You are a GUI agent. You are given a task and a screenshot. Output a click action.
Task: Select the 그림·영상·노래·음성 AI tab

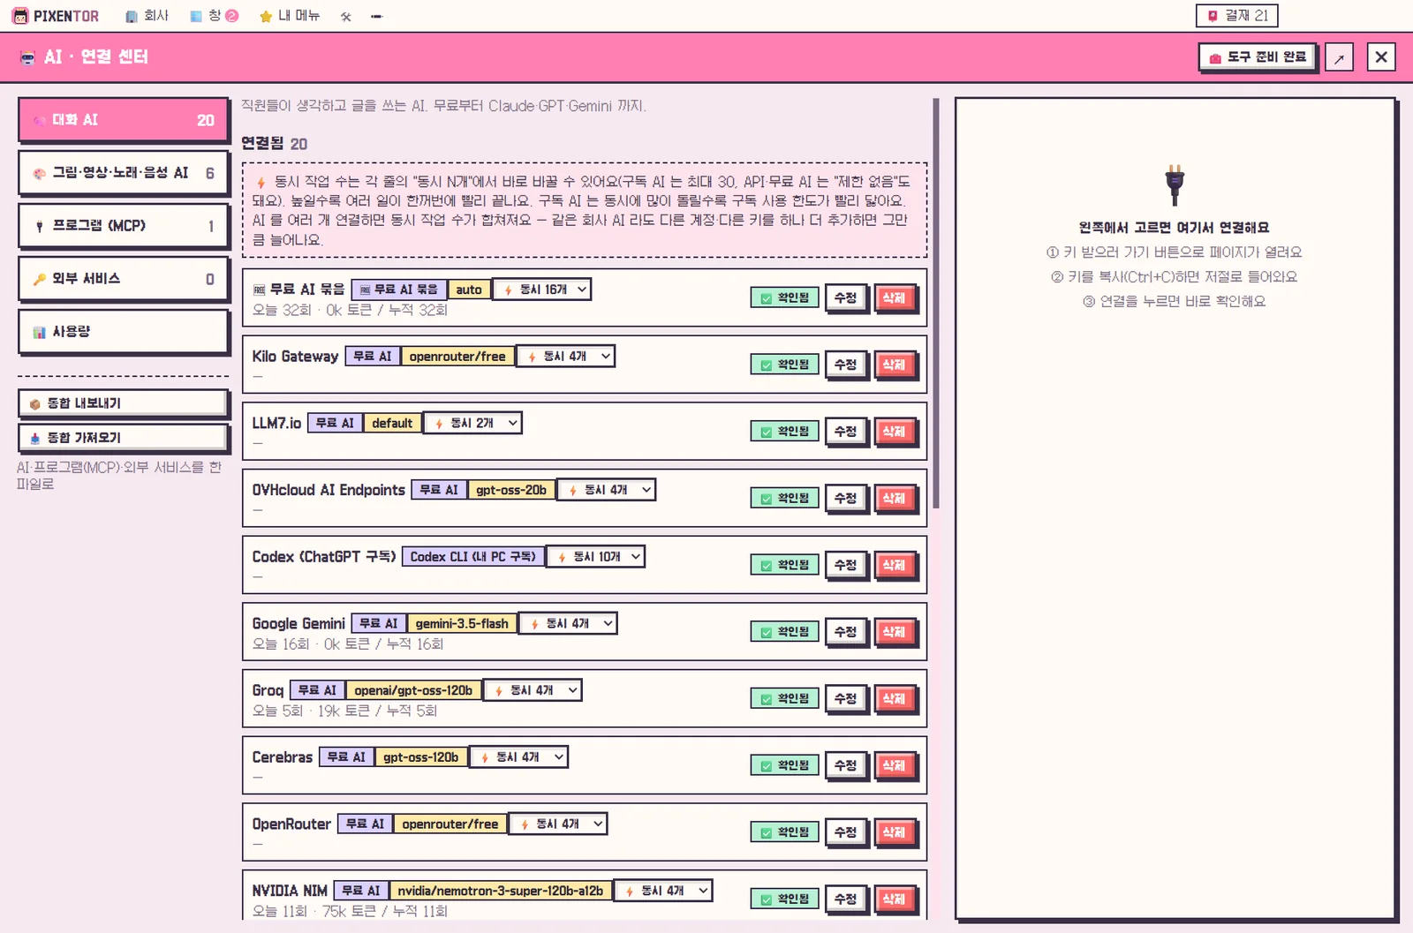click(123, 173)
